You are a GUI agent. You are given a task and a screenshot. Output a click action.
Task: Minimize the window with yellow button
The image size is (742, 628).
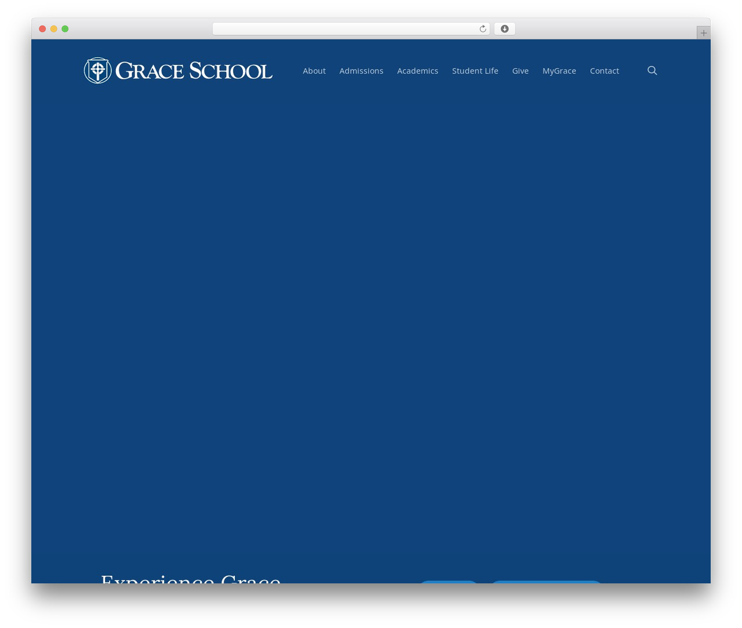point(54,29)
